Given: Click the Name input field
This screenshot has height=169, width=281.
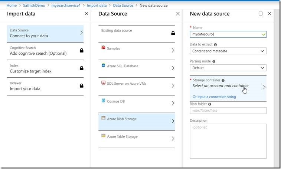Looking at the screenshot, I should click(228, 34).
